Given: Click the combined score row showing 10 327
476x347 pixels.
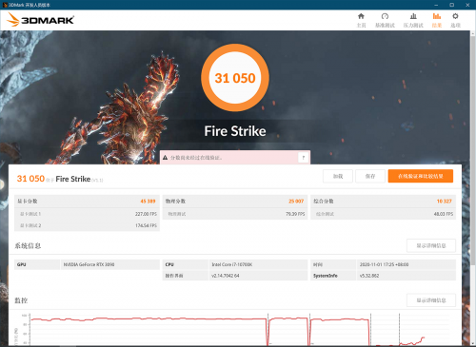Looking at the screenshot, I should [383, 202].
